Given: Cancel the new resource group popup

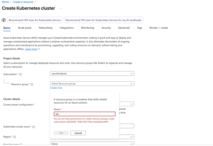Looking at the screenshot, I should pyautogui.click(x=78, y=133).
